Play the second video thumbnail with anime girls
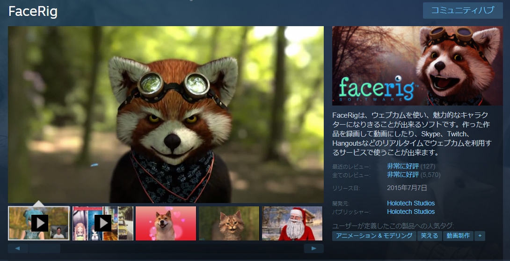The image size is (510, 261). point(103,223)
